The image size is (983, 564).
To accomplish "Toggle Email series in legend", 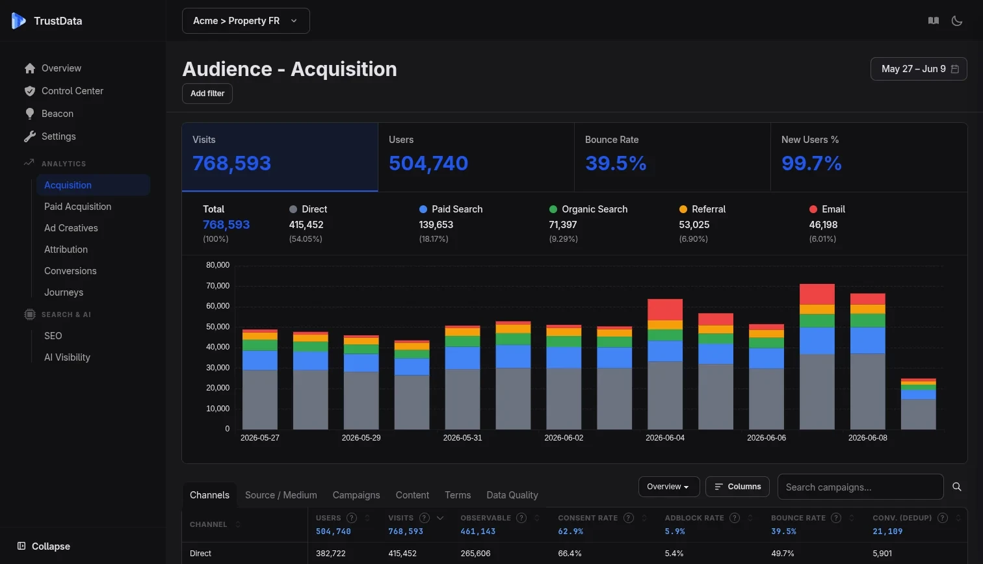I will click(x=827, y=209).
